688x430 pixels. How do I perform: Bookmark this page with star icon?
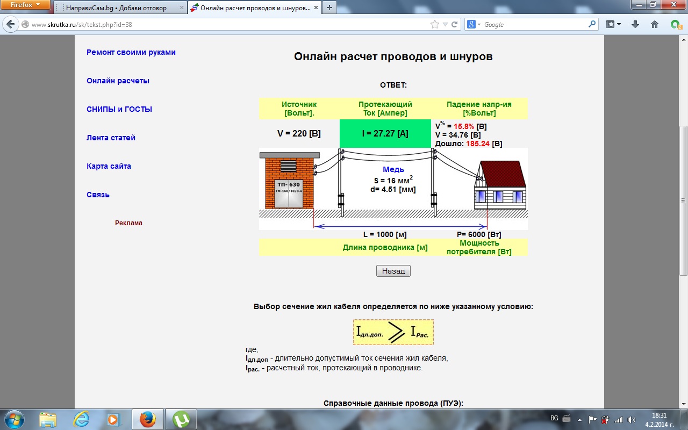(x=434, y=25)
